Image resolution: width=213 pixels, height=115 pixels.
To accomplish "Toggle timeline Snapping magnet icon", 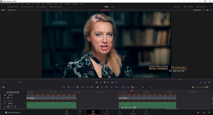I will point(98,87).
